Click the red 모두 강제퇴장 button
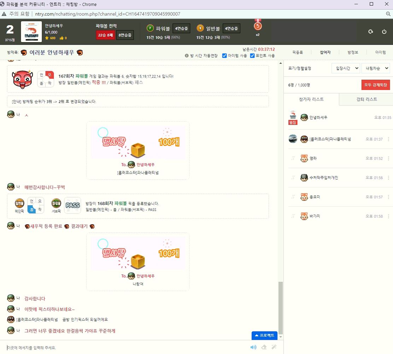 click(375, 85)
